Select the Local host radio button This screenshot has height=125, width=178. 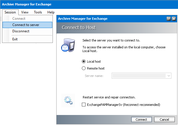(84, 61)
